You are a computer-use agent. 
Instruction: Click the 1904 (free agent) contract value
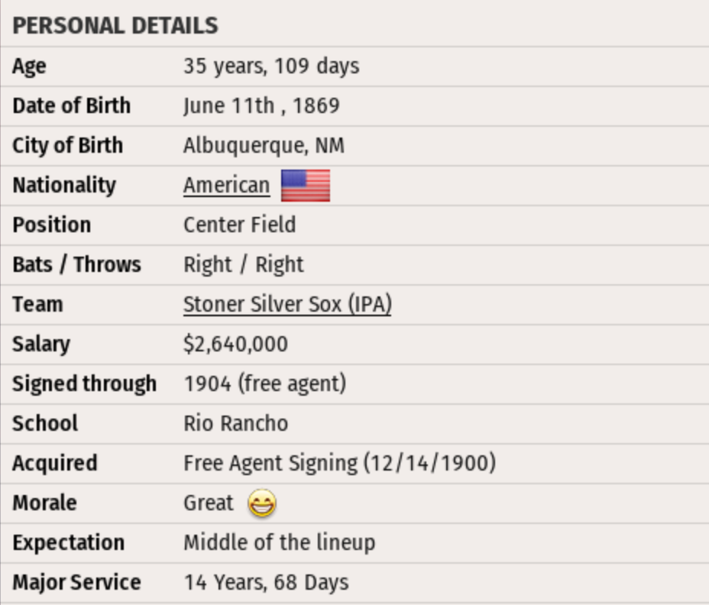pos(264,384)
